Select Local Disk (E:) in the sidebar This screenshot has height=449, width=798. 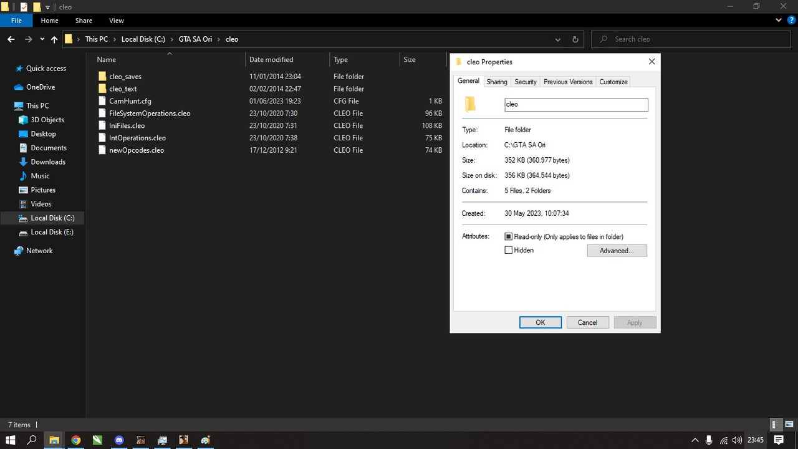(52, 232)
